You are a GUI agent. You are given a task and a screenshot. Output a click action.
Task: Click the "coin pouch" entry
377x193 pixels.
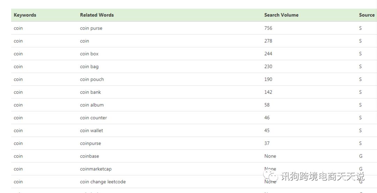[x=92, y=80]
